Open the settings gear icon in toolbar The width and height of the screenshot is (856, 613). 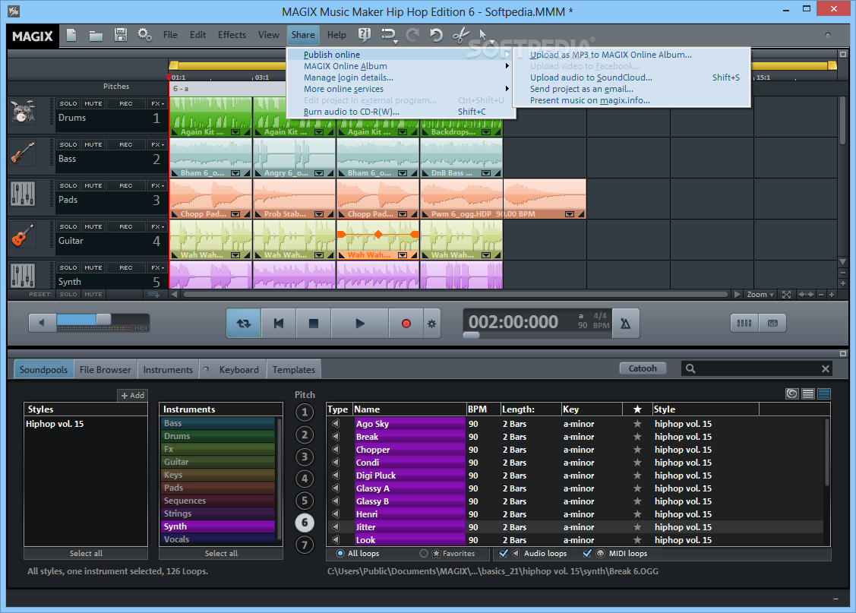click(144, 35)
